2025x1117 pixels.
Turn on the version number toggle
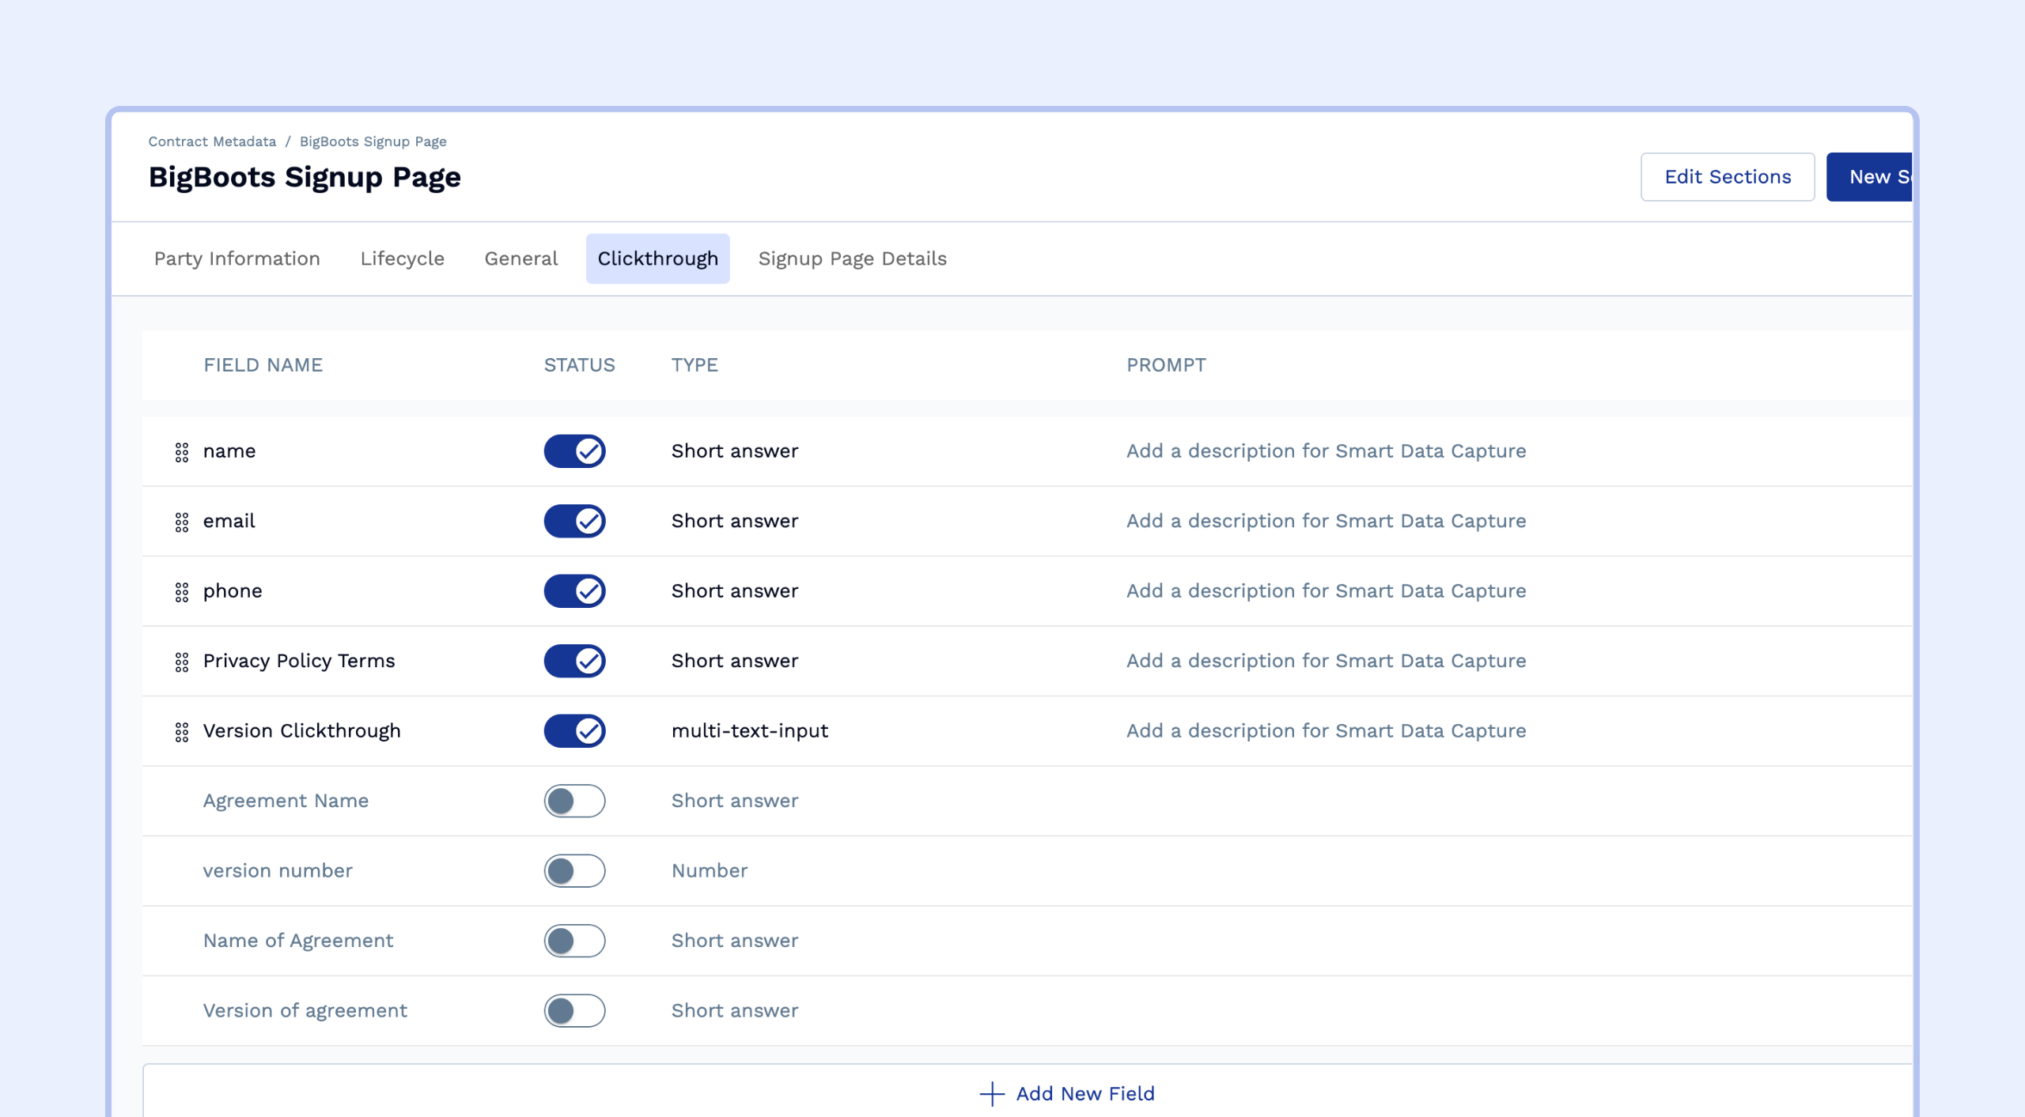click(574, 870)
